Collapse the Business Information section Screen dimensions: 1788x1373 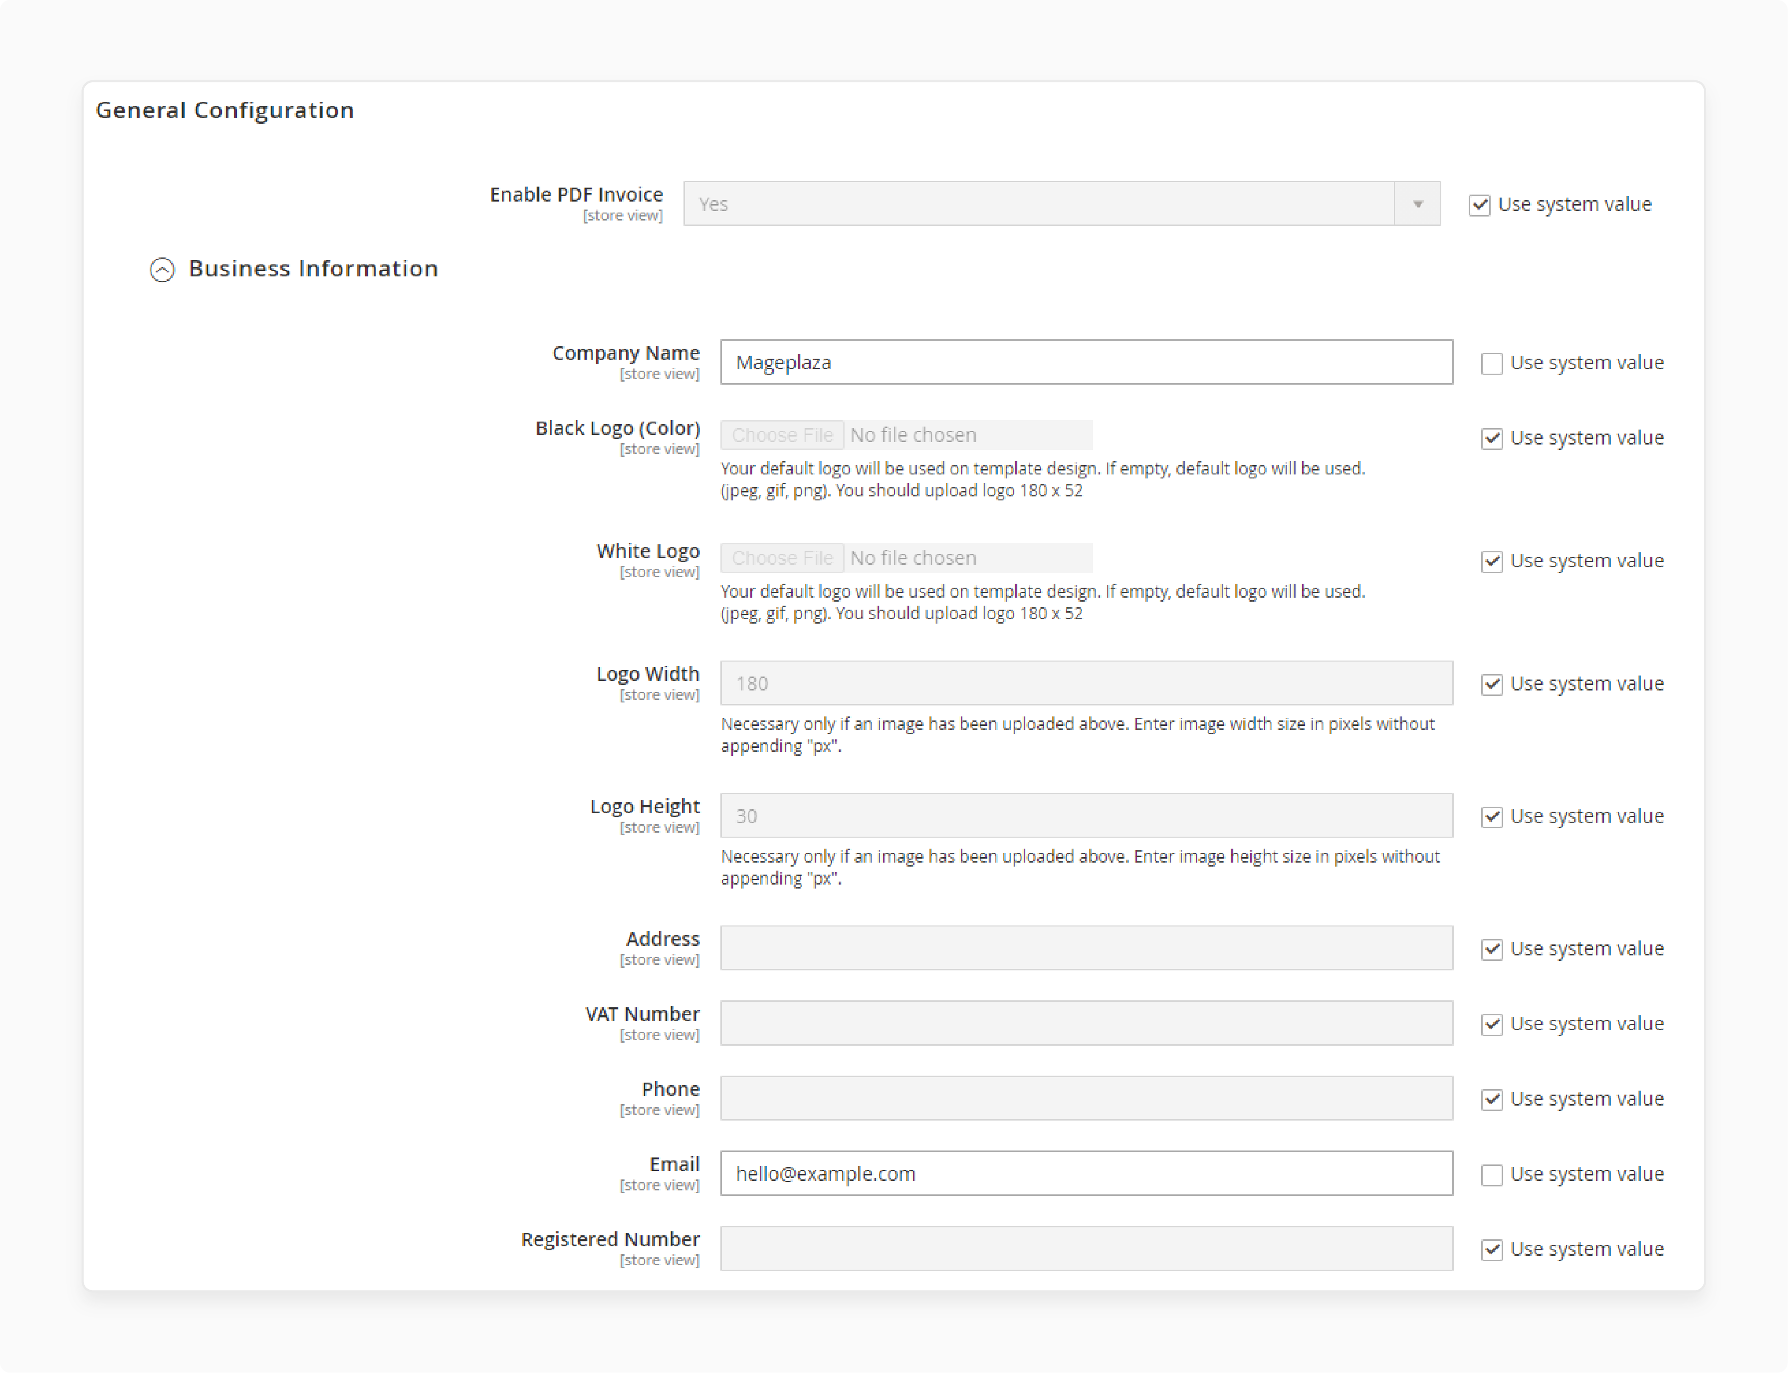point(162,270)
